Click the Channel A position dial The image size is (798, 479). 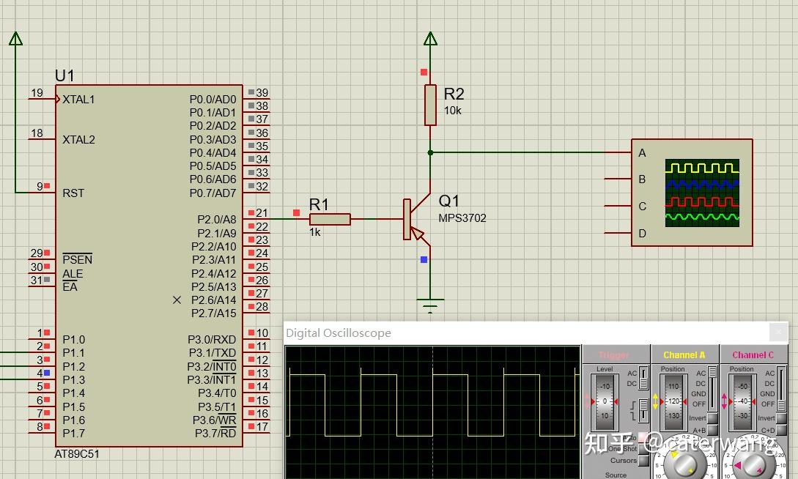[x=673, y=401]
